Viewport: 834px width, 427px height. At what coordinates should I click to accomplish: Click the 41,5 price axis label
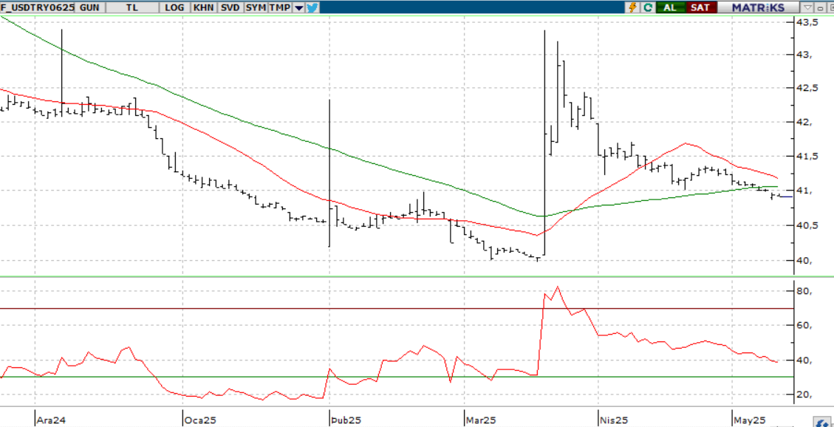pos(807,157)
